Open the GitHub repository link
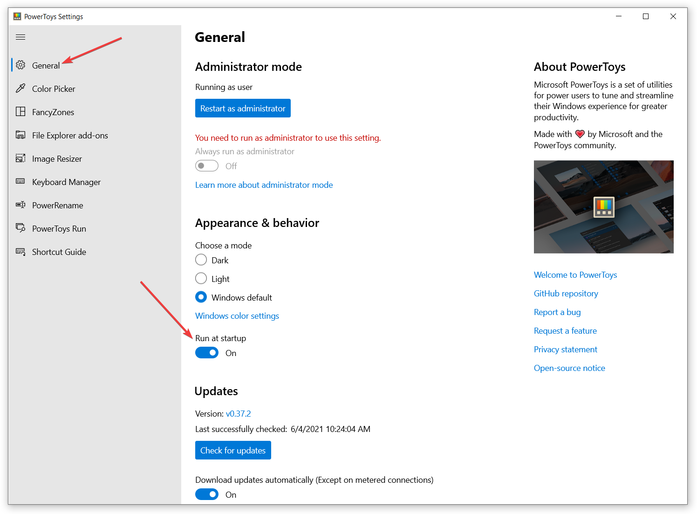Screen dimensions: 697x514 (x=566, y=294)
